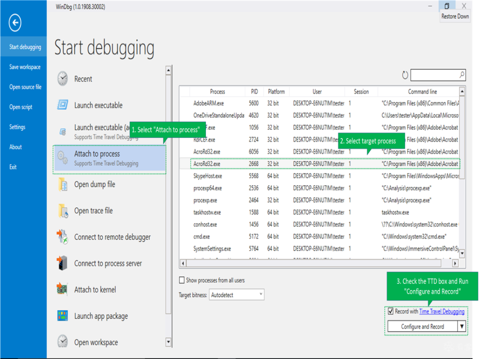Click the Connect to remote debugger icon

(62, 237)
